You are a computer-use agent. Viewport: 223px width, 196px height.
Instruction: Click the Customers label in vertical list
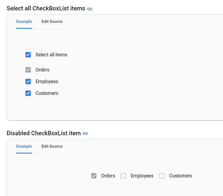(47, 93)
